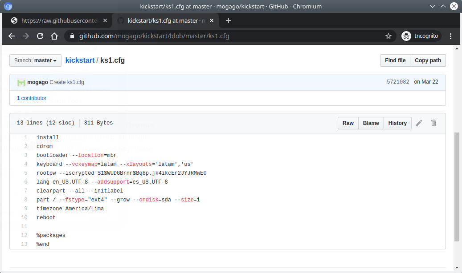View the Raw file
The width and height of the screenshot is (462, 273).
click(348, 123)
